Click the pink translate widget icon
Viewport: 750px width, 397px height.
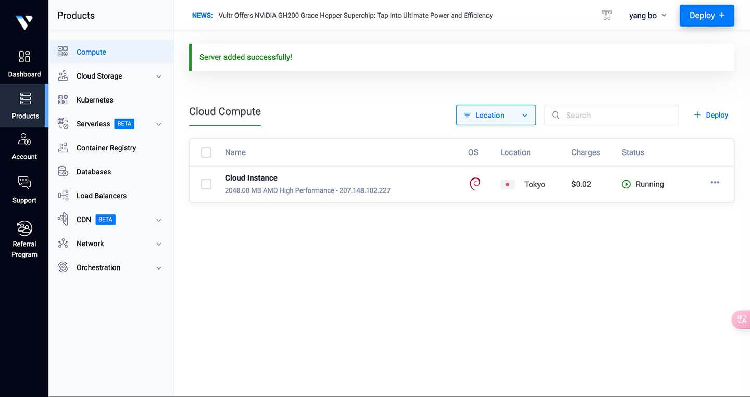pos(742,319)
